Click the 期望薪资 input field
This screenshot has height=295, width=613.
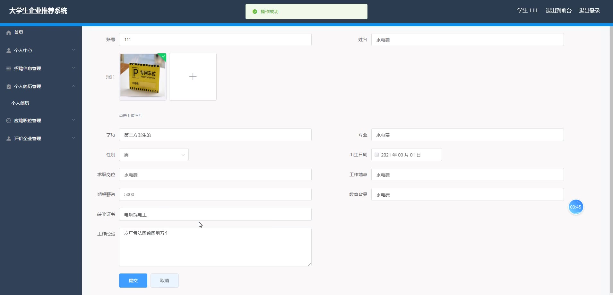pyautogui.click(x=215, y=194)
